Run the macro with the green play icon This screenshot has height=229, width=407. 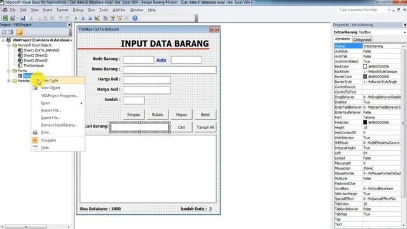(x=76, y=18)
